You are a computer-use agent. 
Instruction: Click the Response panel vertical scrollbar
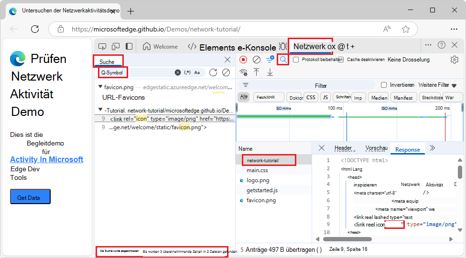[x=460, y=172]
